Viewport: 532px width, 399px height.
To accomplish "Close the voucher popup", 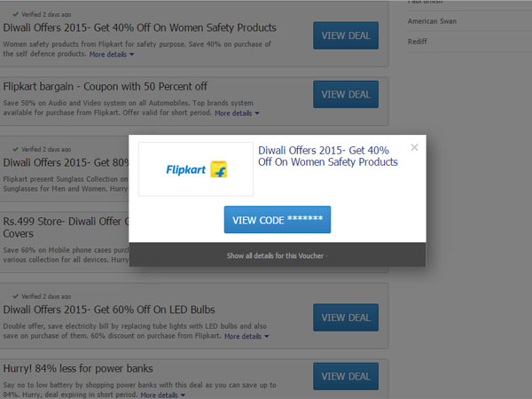I will click(414, 148).
